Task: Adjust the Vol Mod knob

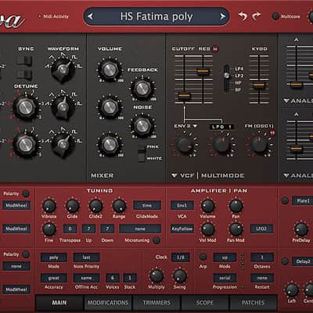Action: [x=207, y=229]
